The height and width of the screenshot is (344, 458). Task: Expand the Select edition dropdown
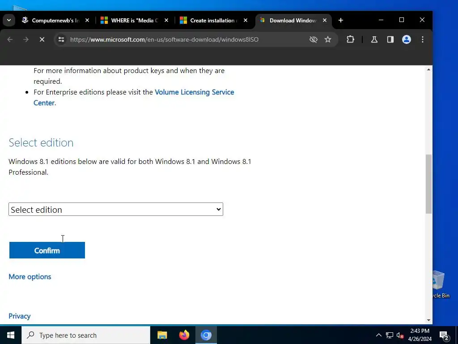pos(116,209)
